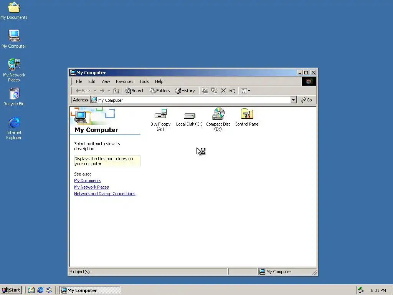The width and height of the screenshot is (393, 295).
Task: Go up one folder level icon
Action: 116,91
